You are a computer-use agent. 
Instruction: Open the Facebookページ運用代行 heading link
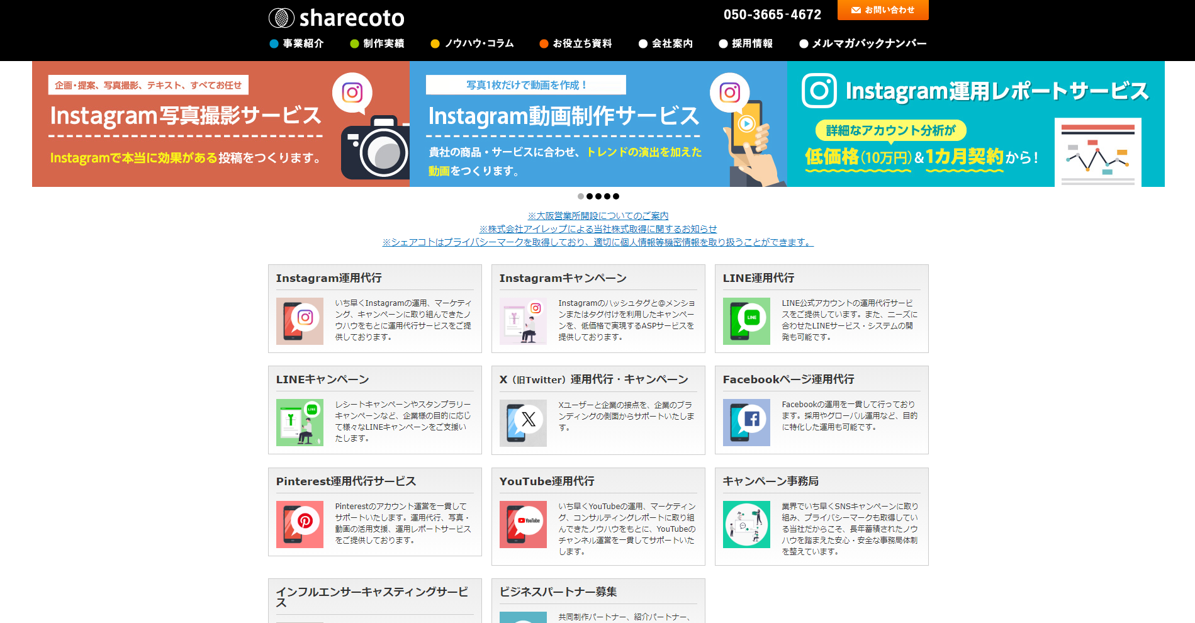788,379
